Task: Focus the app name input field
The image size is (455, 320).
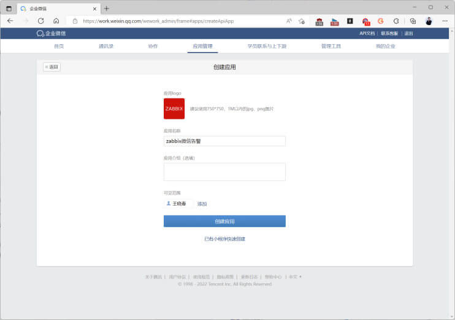Action: pos(224,141)
